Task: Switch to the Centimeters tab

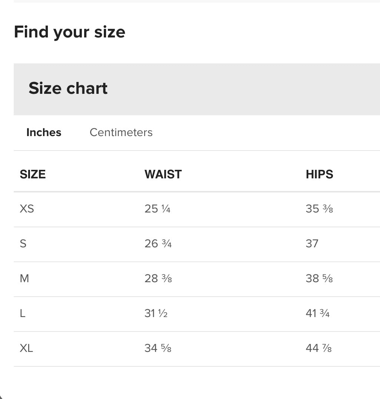Action: (121, 132)
